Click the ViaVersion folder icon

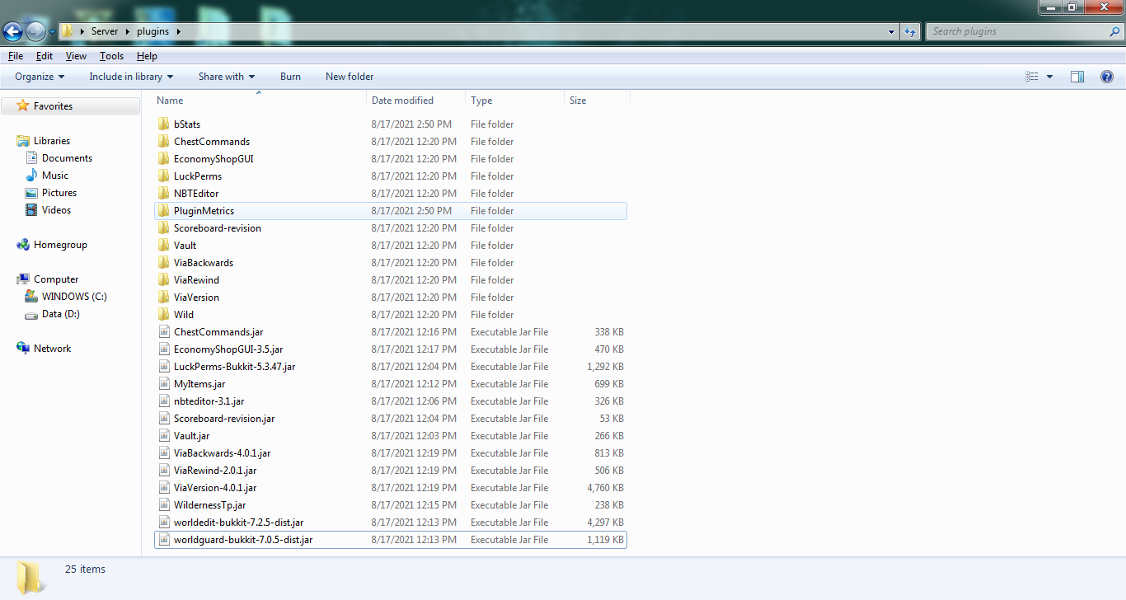pos(164,298)
